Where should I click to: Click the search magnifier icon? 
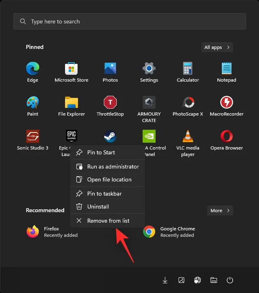[x=23, y=21]
